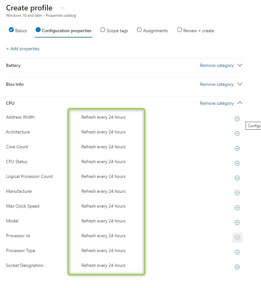Remove the Socket Designation property
The width and height of the screenshot is (261, 288).
coord(237,267)
